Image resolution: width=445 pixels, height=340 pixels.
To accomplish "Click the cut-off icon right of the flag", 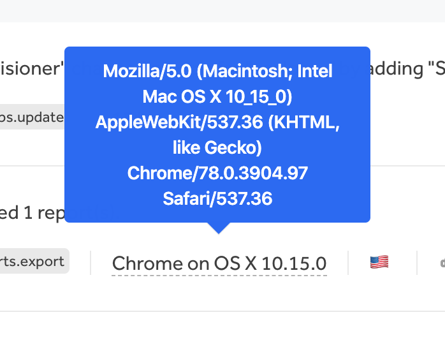I will 442,262.
